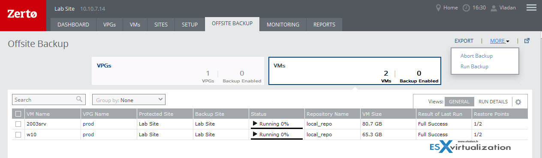Click the user icon next to Vladan
Image resolution: width=542 pixels, height=158 pixels.
point(494,8)
